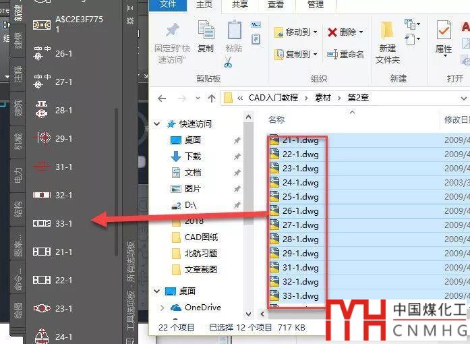
Task: Open the Properties dropdown arrow
Action: (445, 56)
